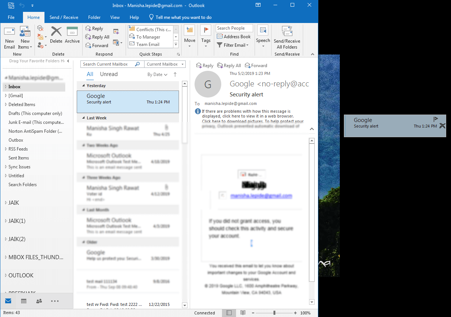Send/Receive All Folders from ribbon
Screen dimensions: 451x317
287,38
